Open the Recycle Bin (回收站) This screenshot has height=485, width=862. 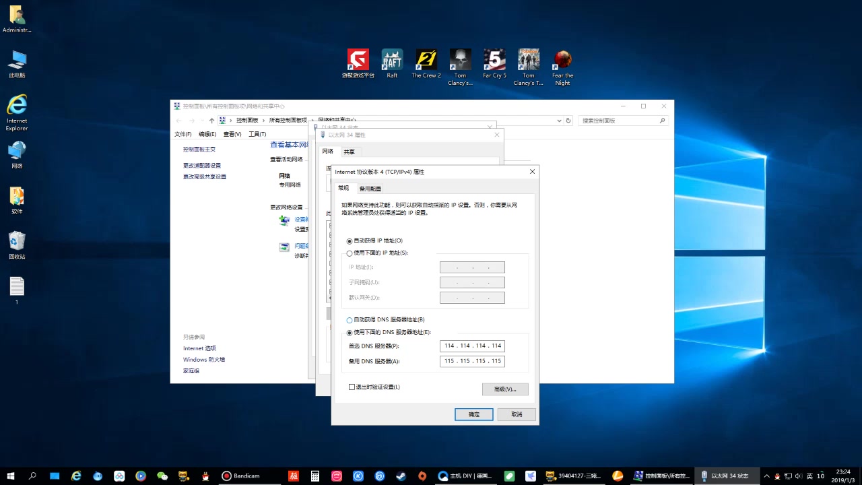pyautogui.click(x=16, y=240)
